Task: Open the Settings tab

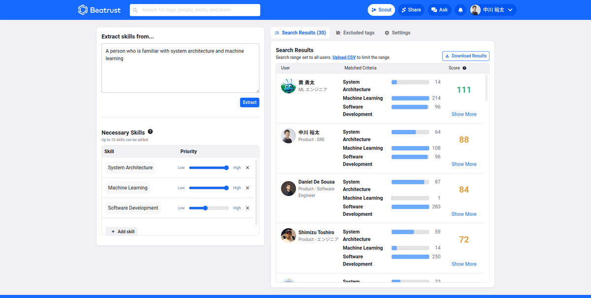Action: [397, 32]
